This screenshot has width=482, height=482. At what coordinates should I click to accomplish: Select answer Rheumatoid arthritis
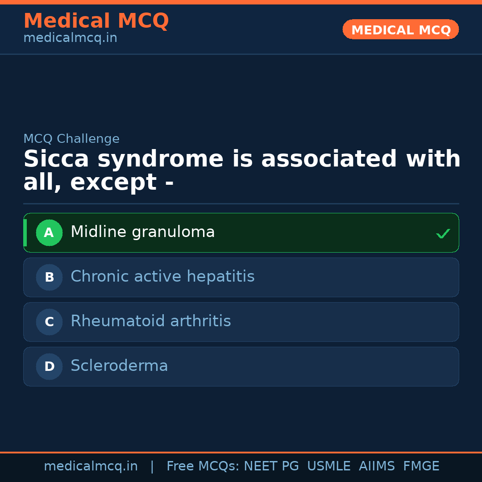click(151, 321)
